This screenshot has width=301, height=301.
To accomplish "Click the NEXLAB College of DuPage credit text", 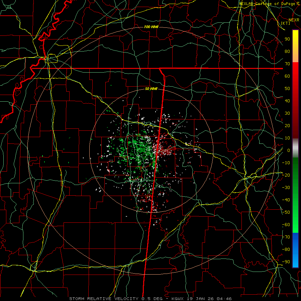I will point(269,4).
